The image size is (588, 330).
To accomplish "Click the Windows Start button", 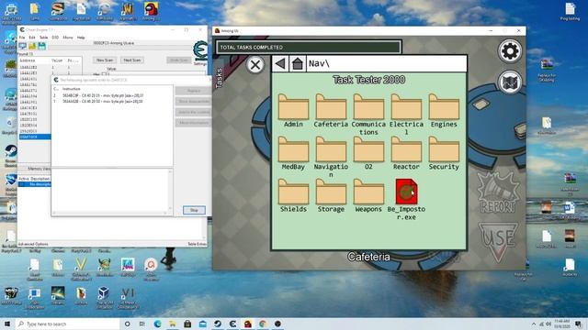I will tap(7, 324).
